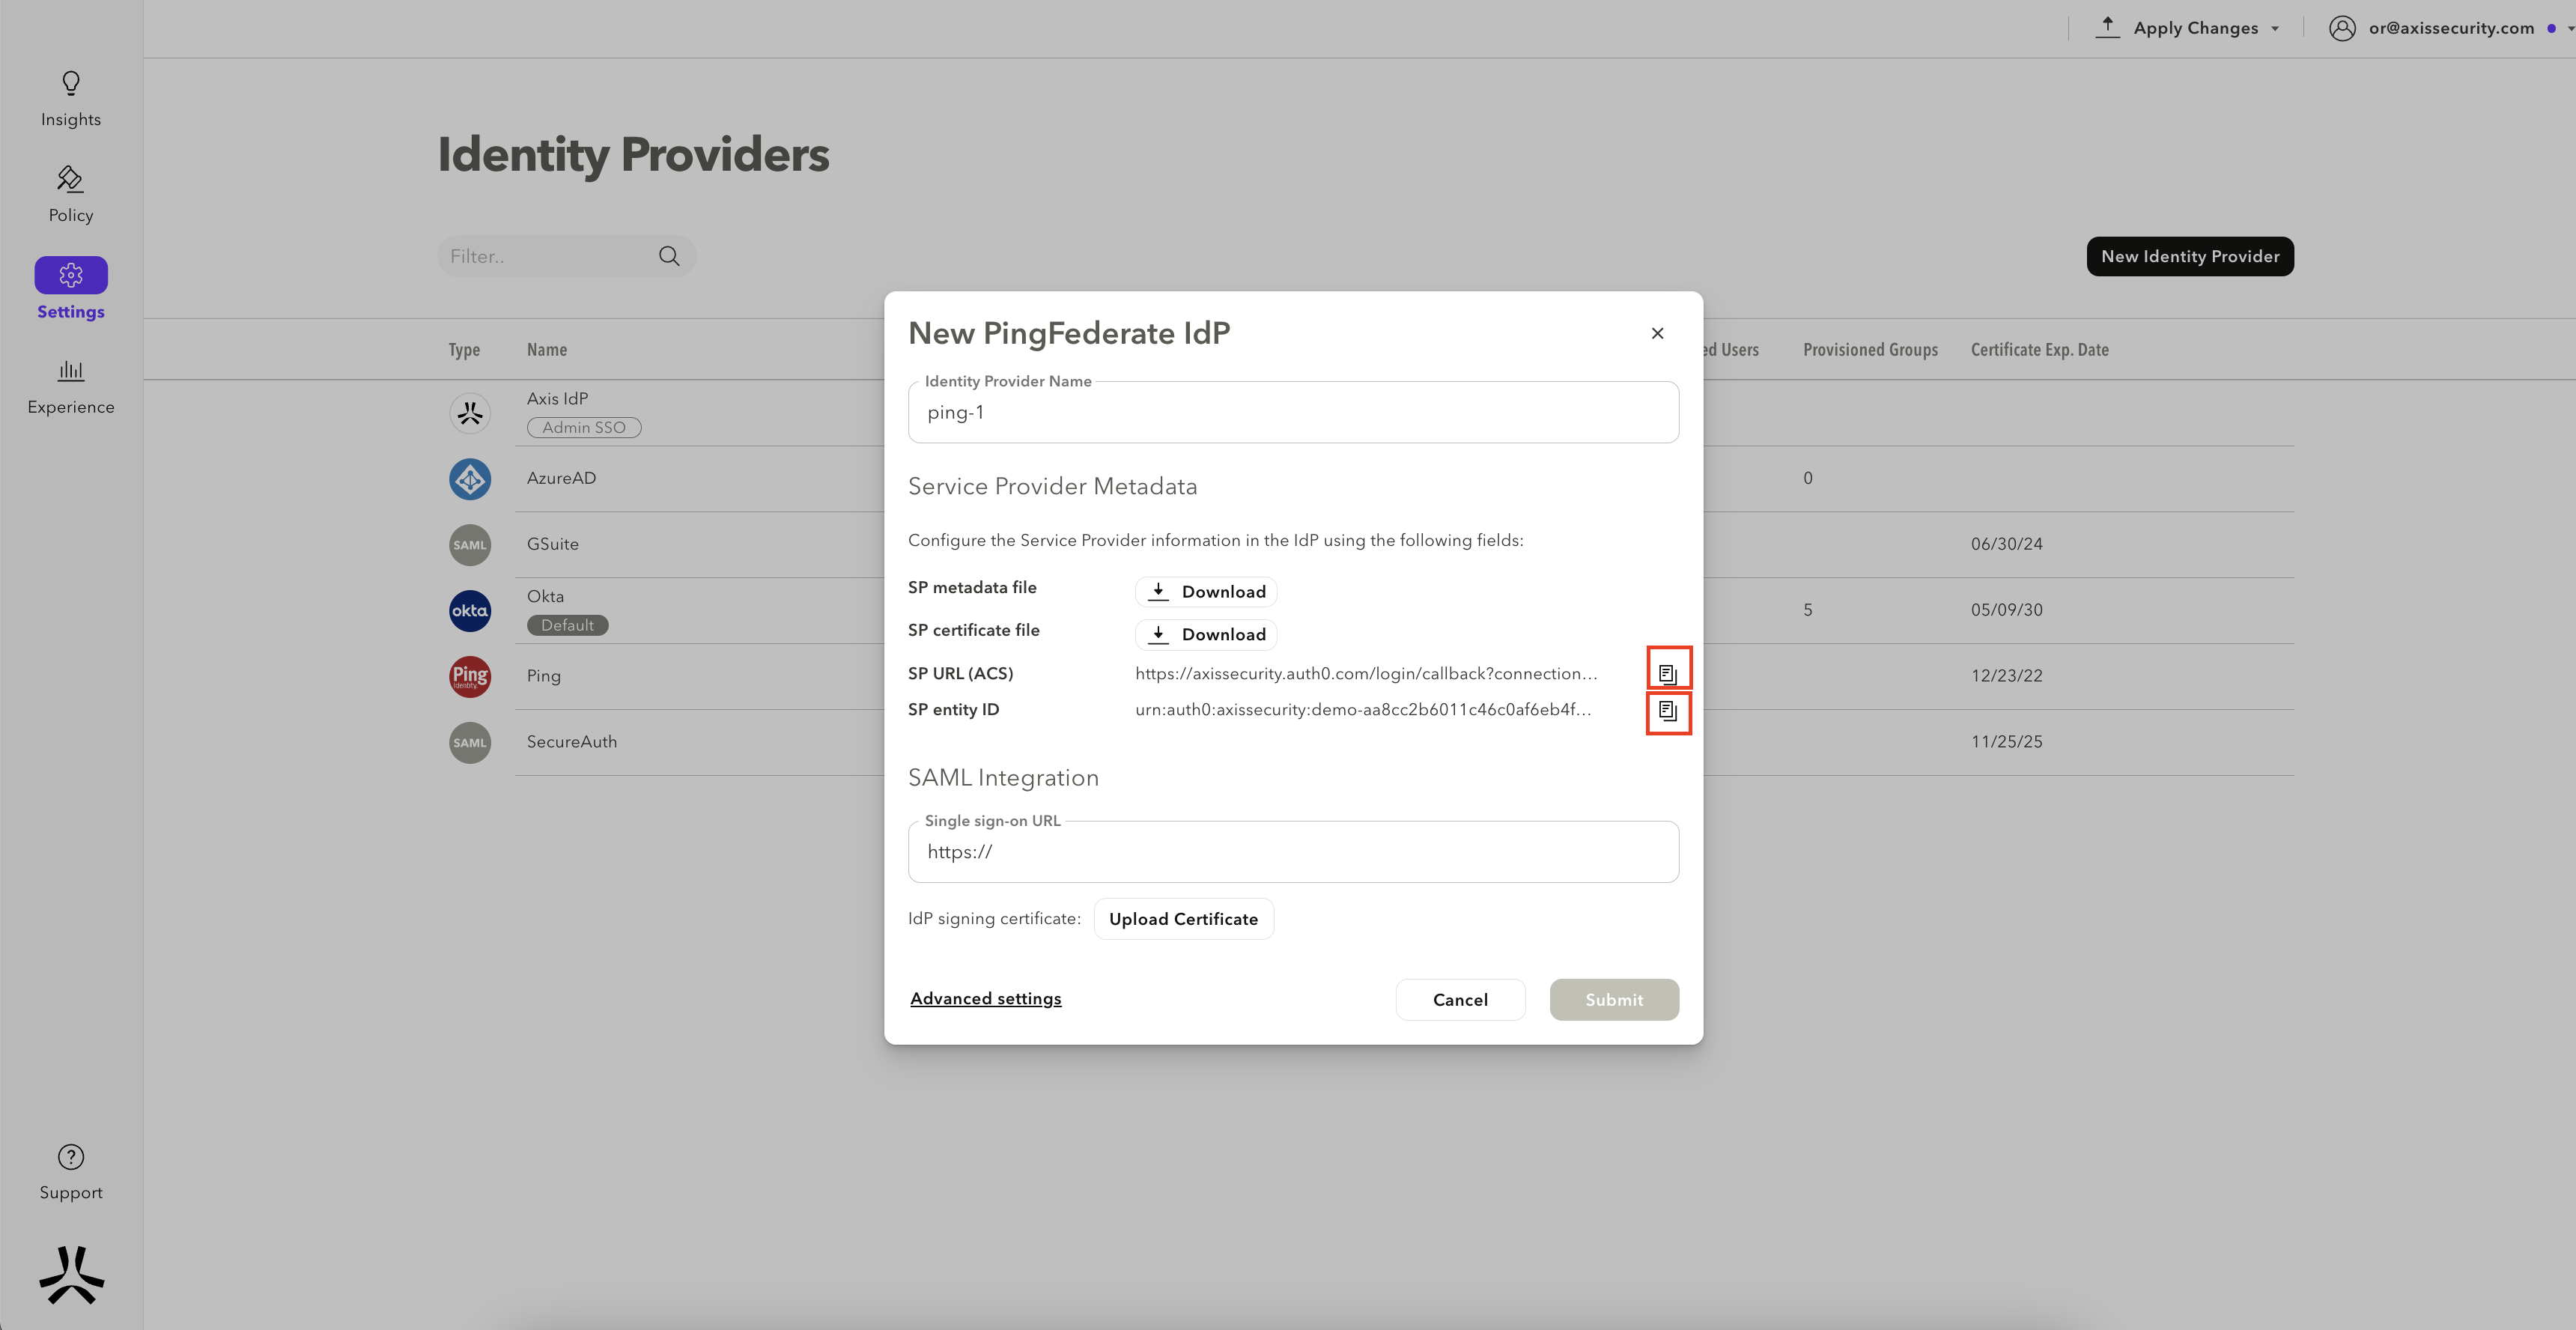Screen dimensions: 2576x1330
Task: Click the SP URL (ACS) callback link text
Action: click(x=1366, y=673)
